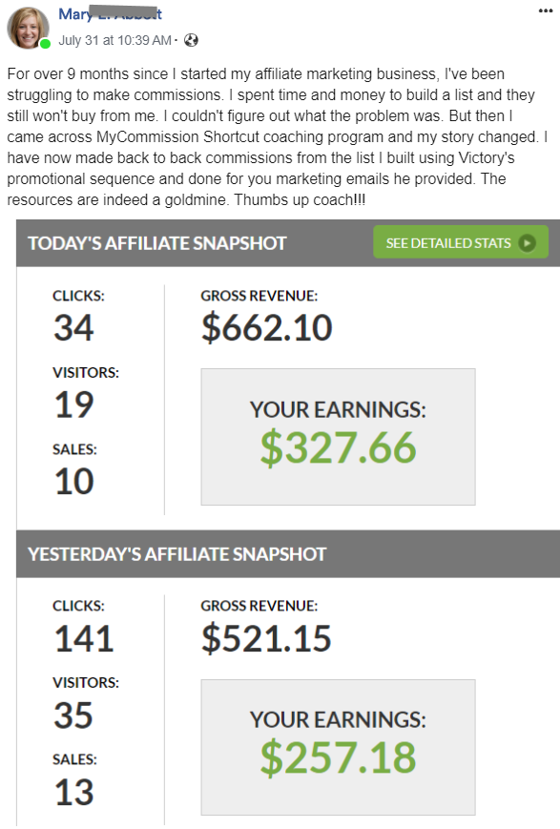
Task: Click today's sales count 10
Action: (x=74, y=482)
